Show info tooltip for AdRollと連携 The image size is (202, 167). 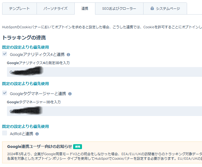pos(37,134)
